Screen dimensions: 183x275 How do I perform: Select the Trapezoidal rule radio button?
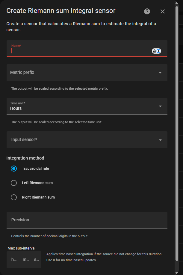point(14,169)
